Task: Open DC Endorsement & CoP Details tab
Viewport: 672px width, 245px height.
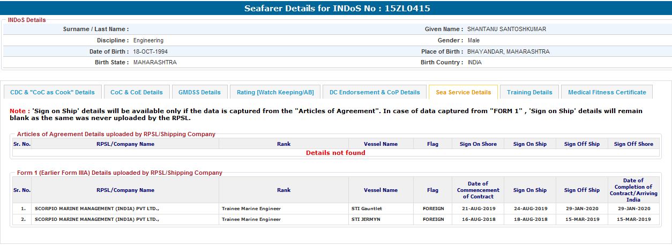Action: 375,92
